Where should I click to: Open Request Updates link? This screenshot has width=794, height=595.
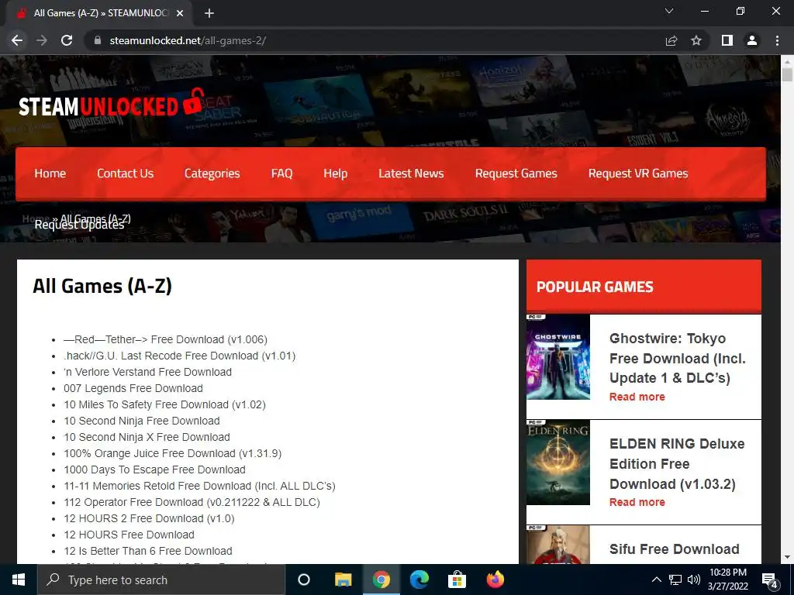(x=79, y=225)
